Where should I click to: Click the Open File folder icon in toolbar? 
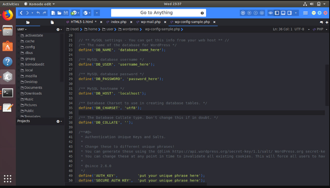(x=59, y=13)
